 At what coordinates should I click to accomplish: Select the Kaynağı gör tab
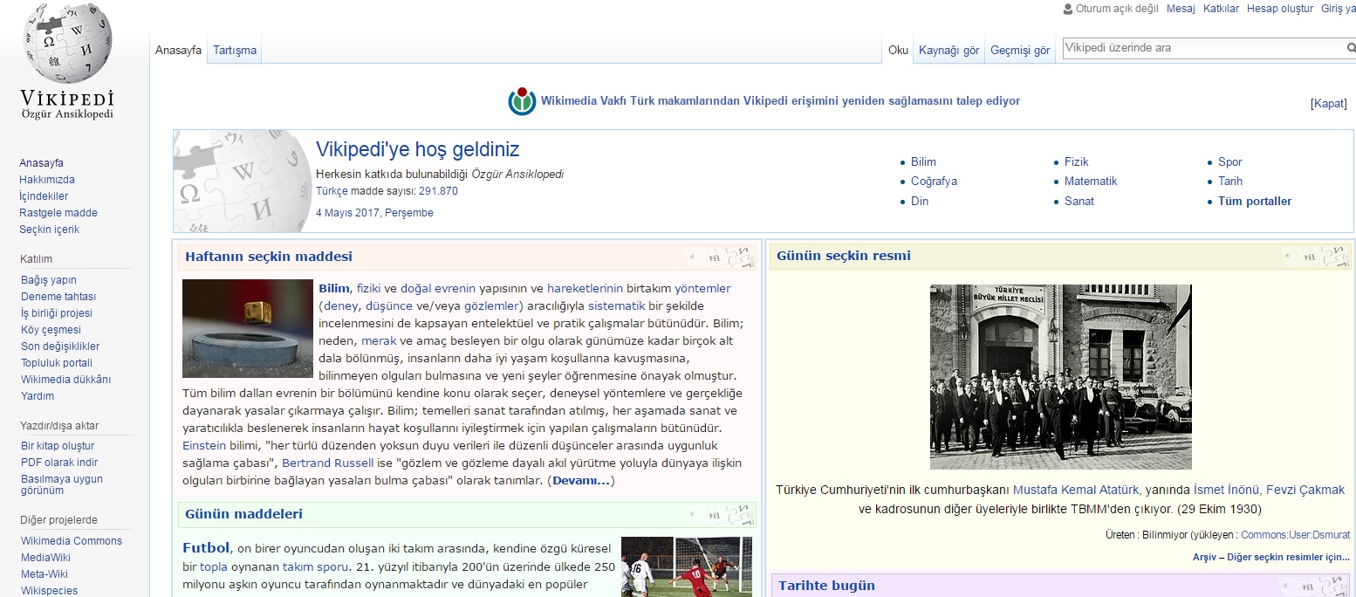[949, 50]
